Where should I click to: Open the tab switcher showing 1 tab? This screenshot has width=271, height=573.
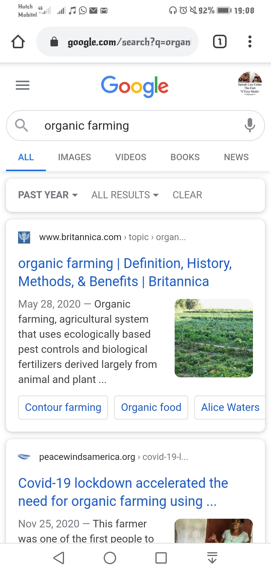(x=220, y=41)
